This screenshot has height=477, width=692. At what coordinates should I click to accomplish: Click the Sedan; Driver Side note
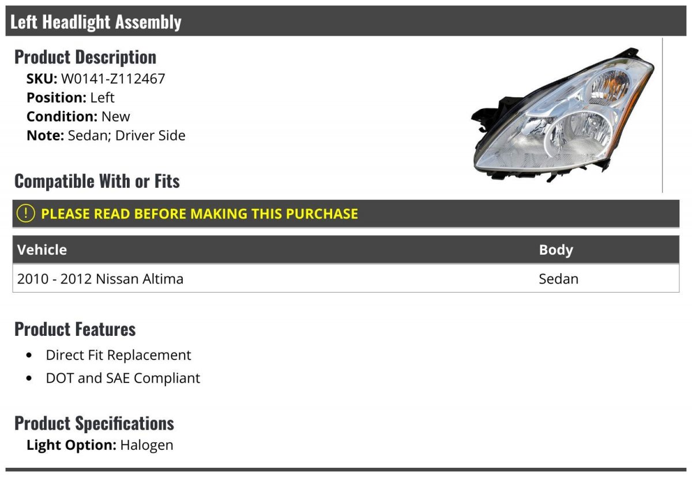pos(126,135)
